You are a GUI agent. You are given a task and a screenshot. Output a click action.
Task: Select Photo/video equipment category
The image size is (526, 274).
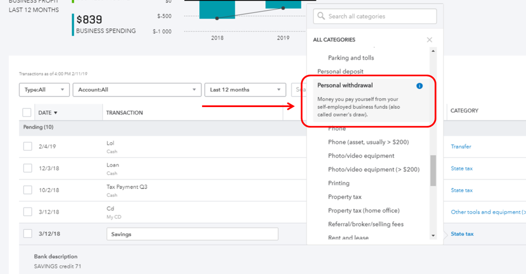click(361, 156)
